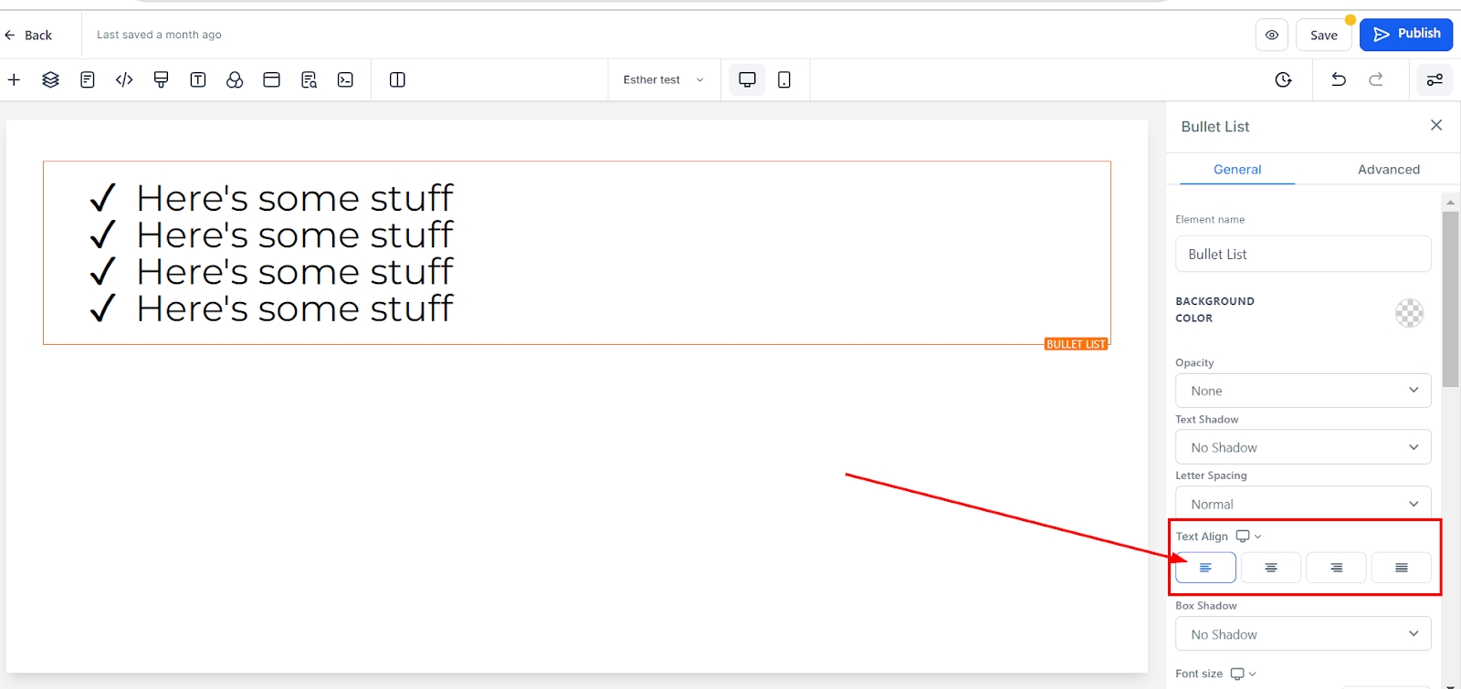Open the Layers panel icon

pos(50,80)
